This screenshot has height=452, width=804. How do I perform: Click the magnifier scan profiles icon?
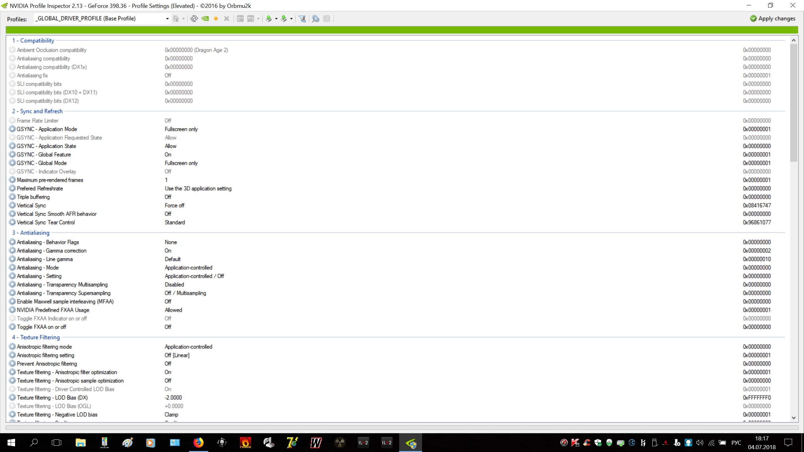(x=316, y=19)
